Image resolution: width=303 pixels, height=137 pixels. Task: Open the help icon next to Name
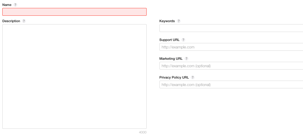[15, 5]
